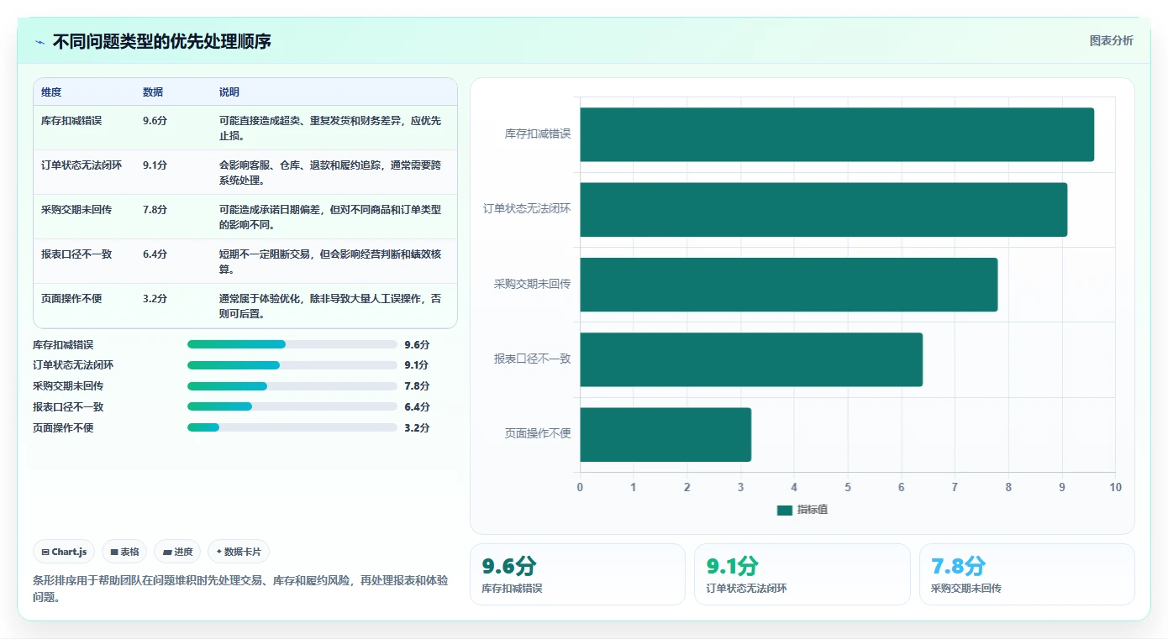Click description starting 短期不一定阻断交易
Viewport: 1168px width, 639px height.
330,261
